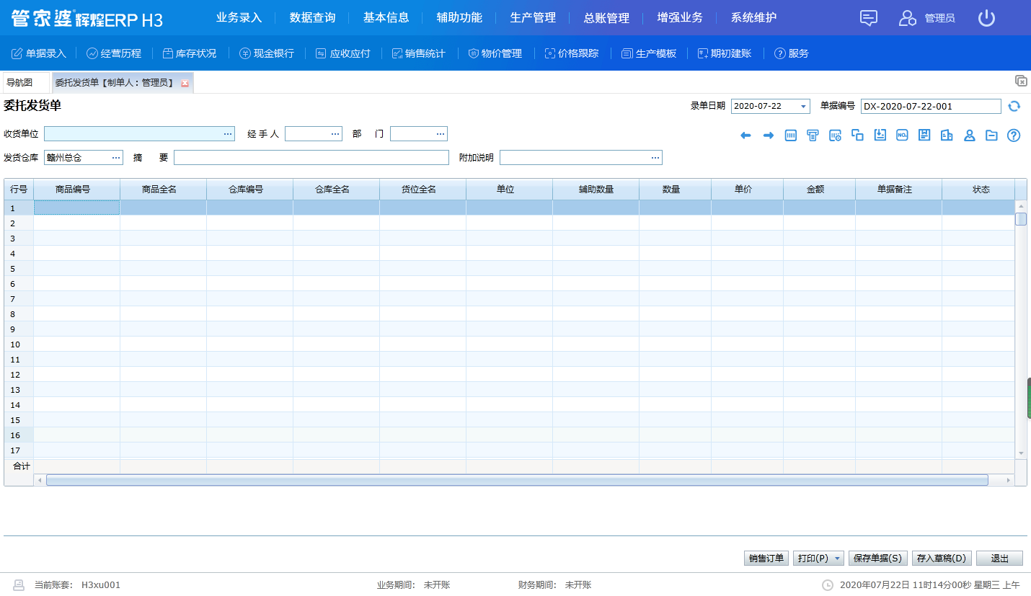Open the 系统维护 menu
The height and width of the screenshot is (596, 1031).
coord(754,18)
